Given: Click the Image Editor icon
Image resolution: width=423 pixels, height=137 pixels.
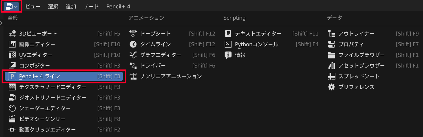Looking at the screenshot, I should [12, 44].
